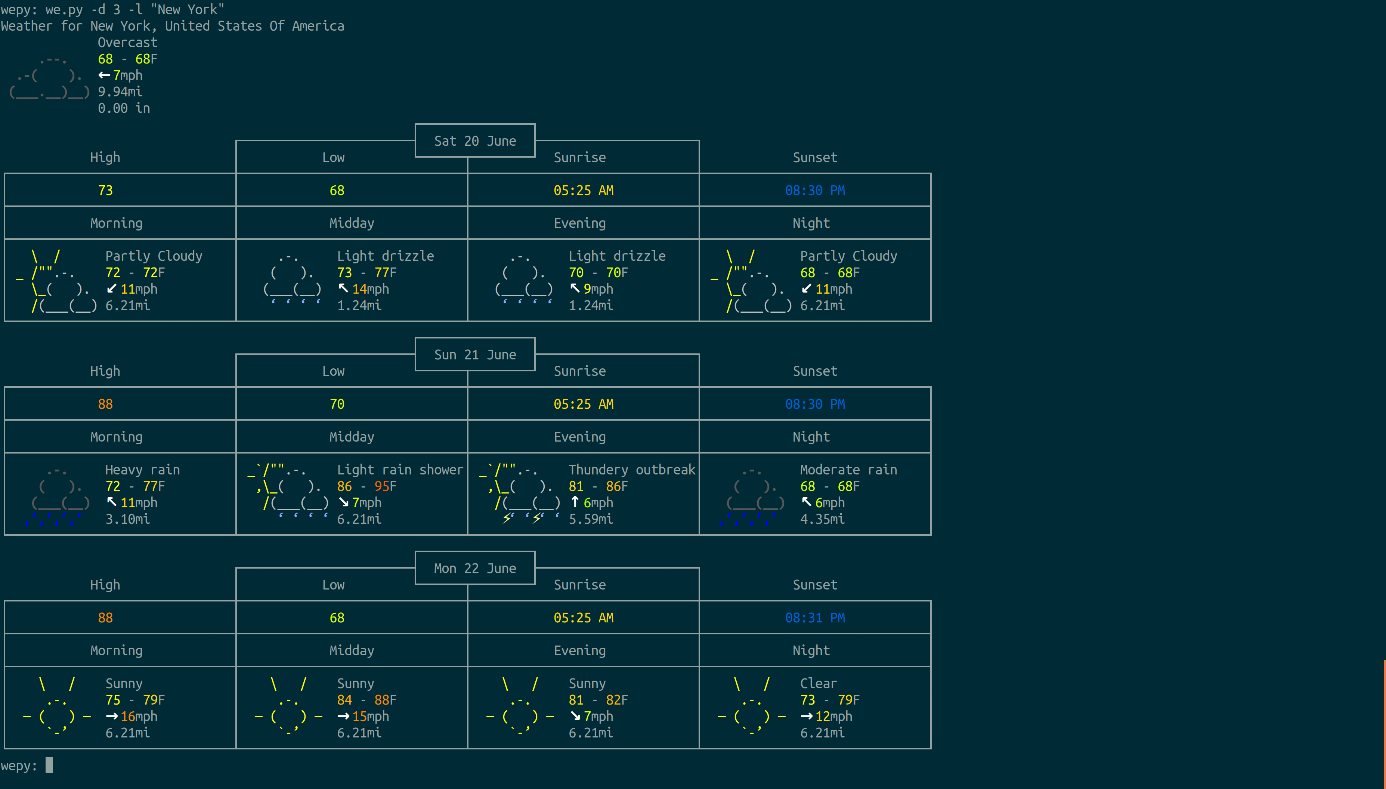Click Monday sunset time 08:31 PM
This screenshot has width=1386, height=789.
click(x=814, y=618)
